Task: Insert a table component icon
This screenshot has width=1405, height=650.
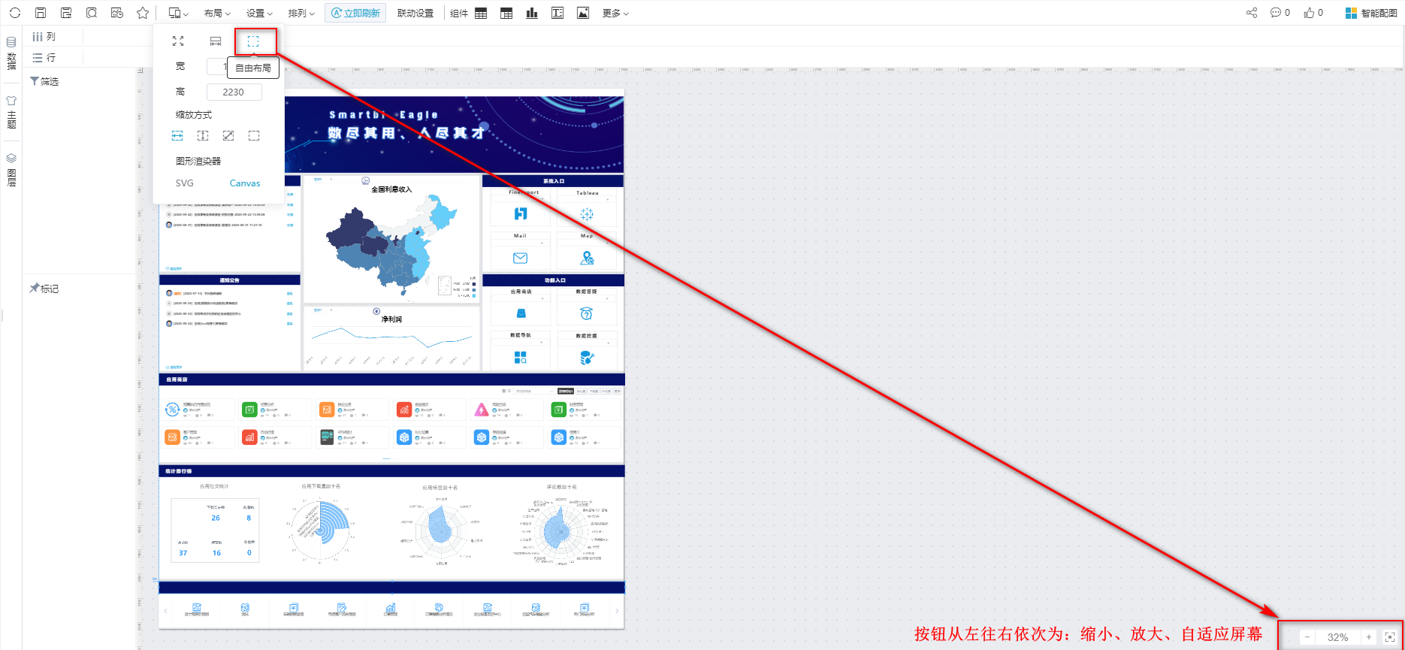Action: (x=481, y=13)
